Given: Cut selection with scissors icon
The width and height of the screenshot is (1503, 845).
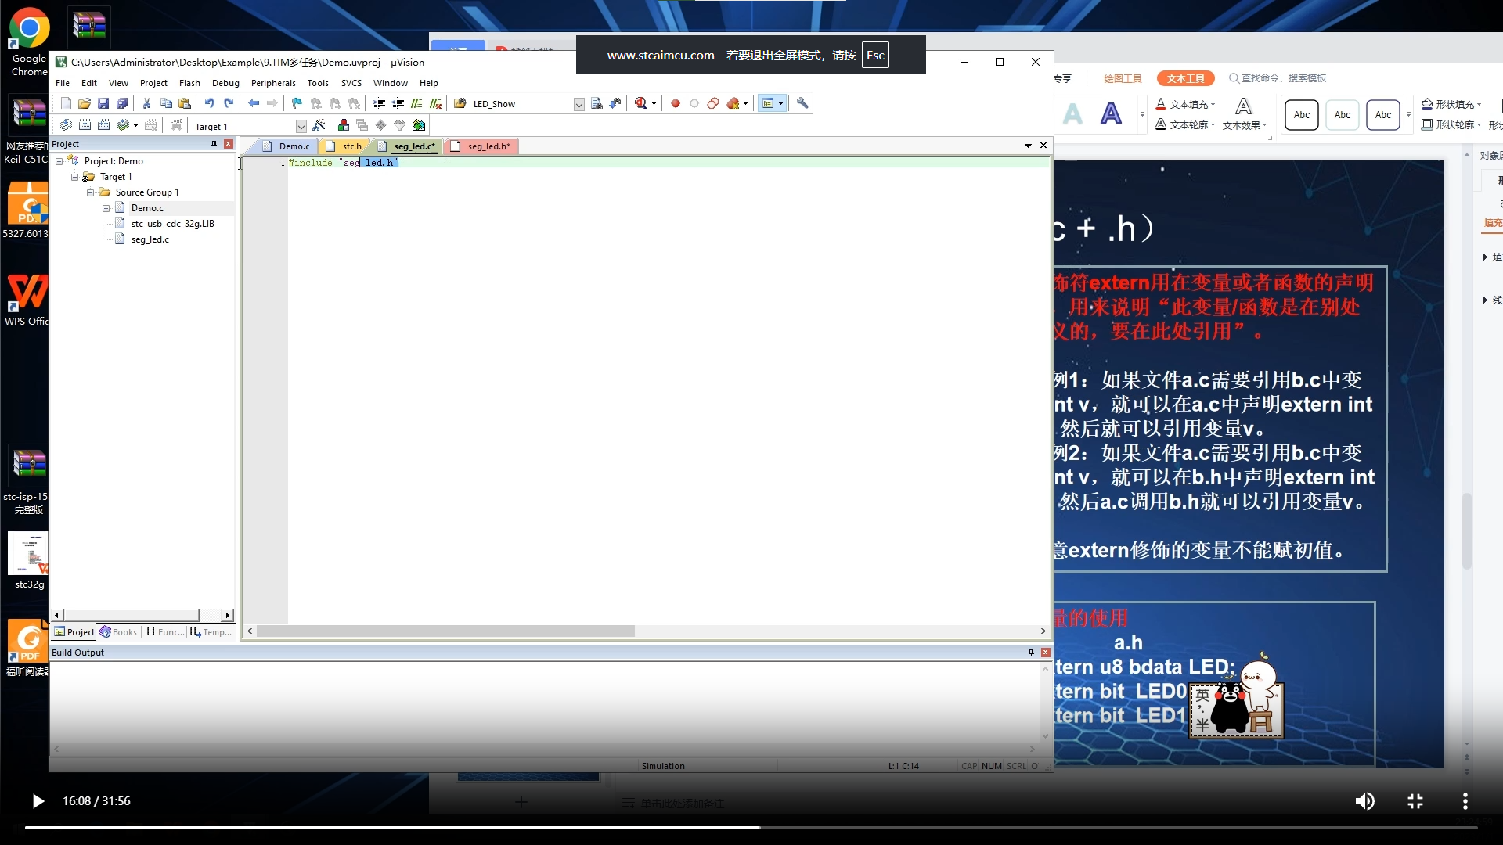Looking at the screenshot, I should (x=146, y=103).
